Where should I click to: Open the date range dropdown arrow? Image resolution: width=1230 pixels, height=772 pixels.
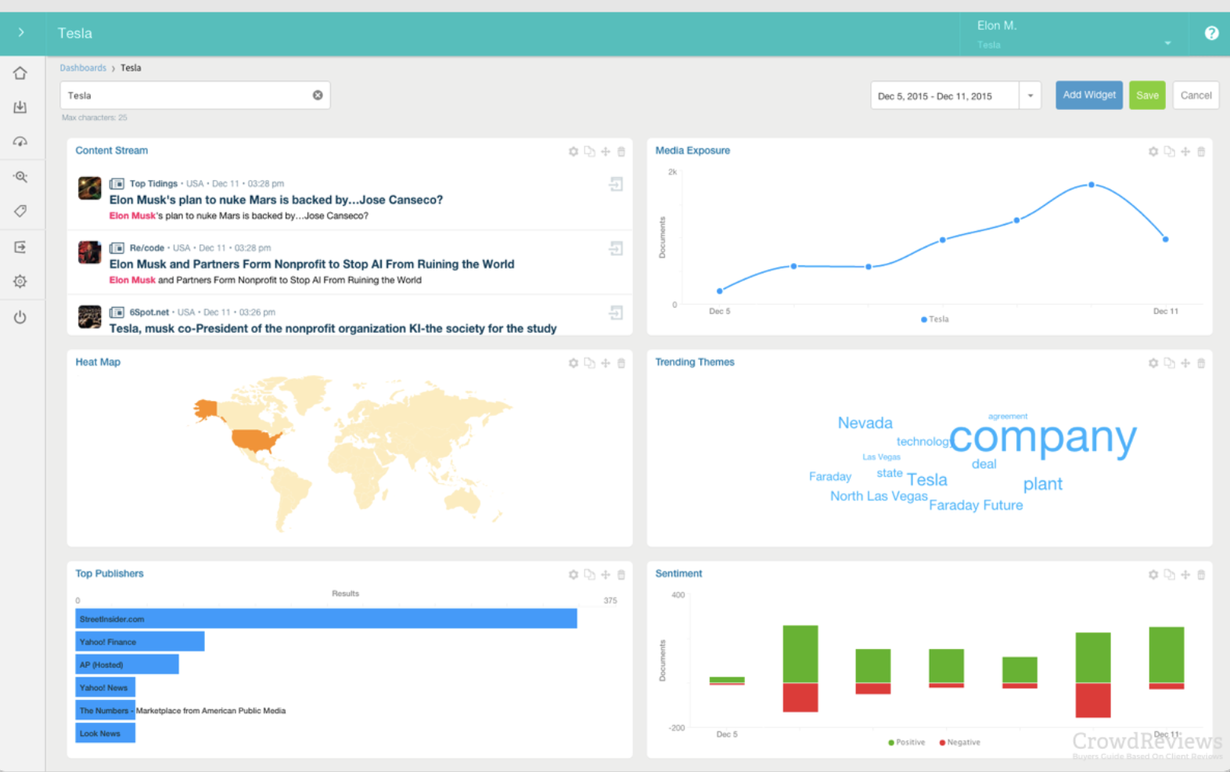click(1030, 96)
